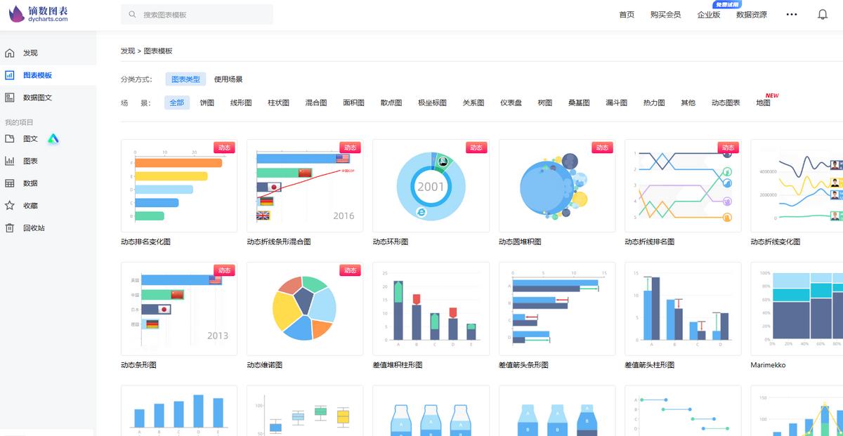Open the 动态维诺图 template thumbnail
This screenshot has height=436, width=843.
coord(305,309)
